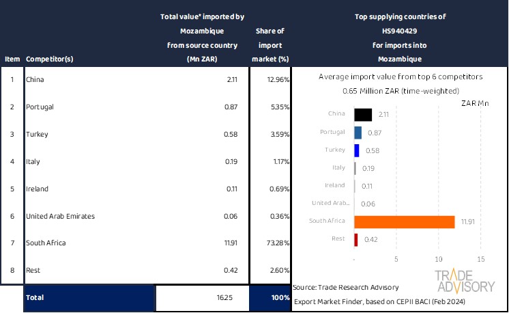
Task: Select the China table row name
Action: [34, 80]
